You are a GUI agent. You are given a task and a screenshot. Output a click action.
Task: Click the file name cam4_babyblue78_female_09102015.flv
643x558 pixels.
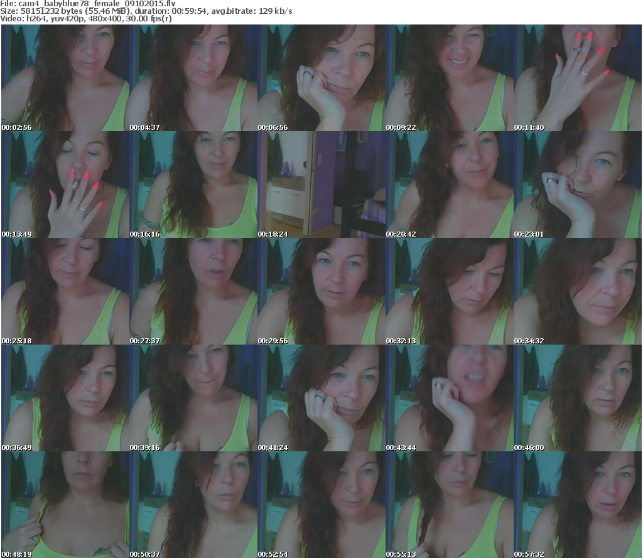97,4
